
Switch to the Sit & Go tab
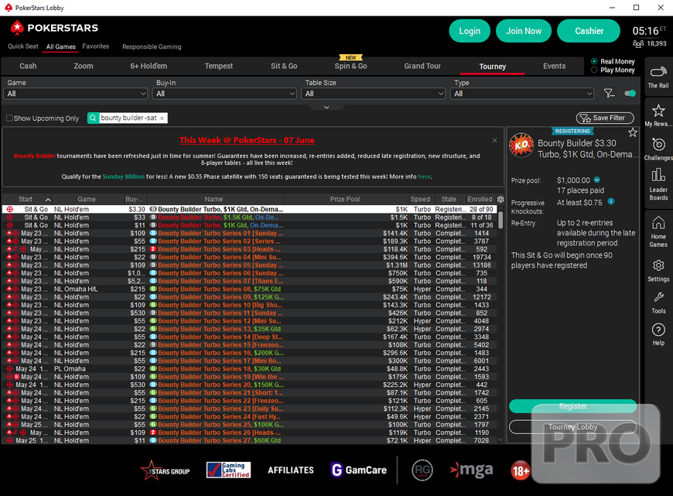pyautogui.click(x=284, y=66)
